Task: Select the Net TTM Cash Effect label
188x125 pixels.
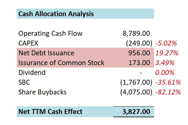Action: point(50,111)
